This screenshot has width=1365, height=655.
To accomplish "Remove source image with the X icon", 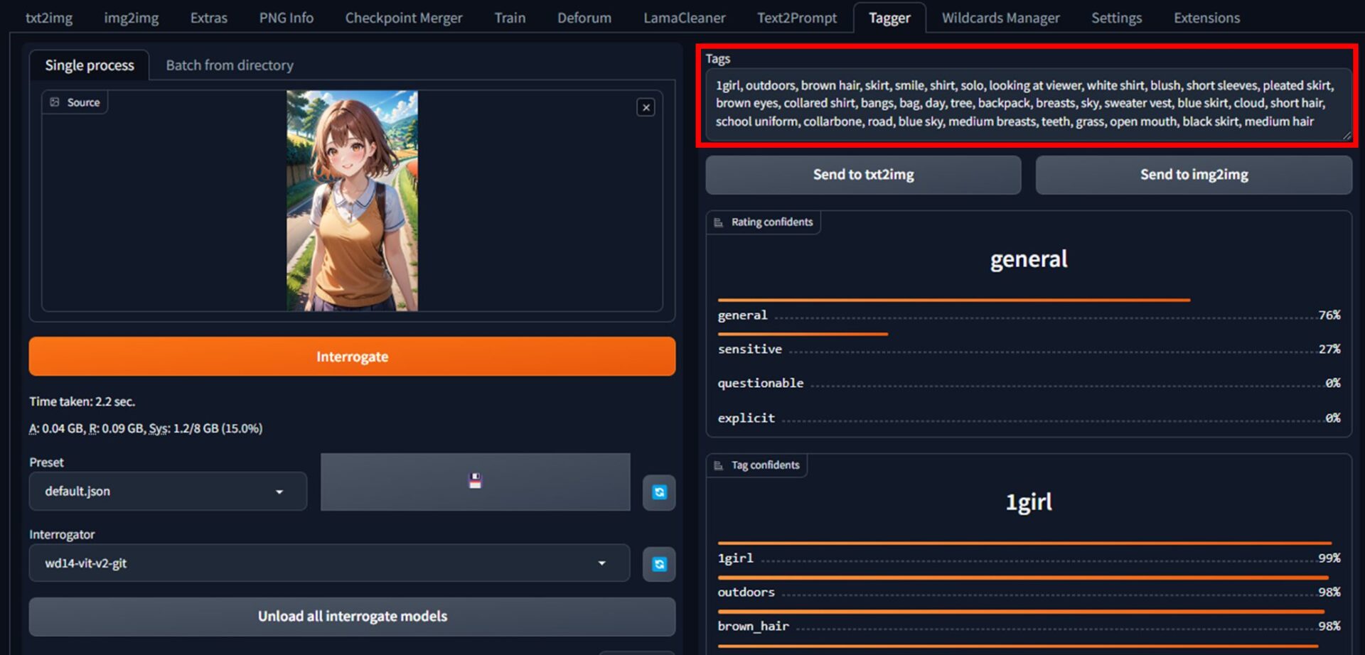I will [x=646, y=107].
